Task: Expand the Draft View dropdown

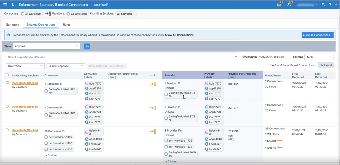Action: pos(25,66)
